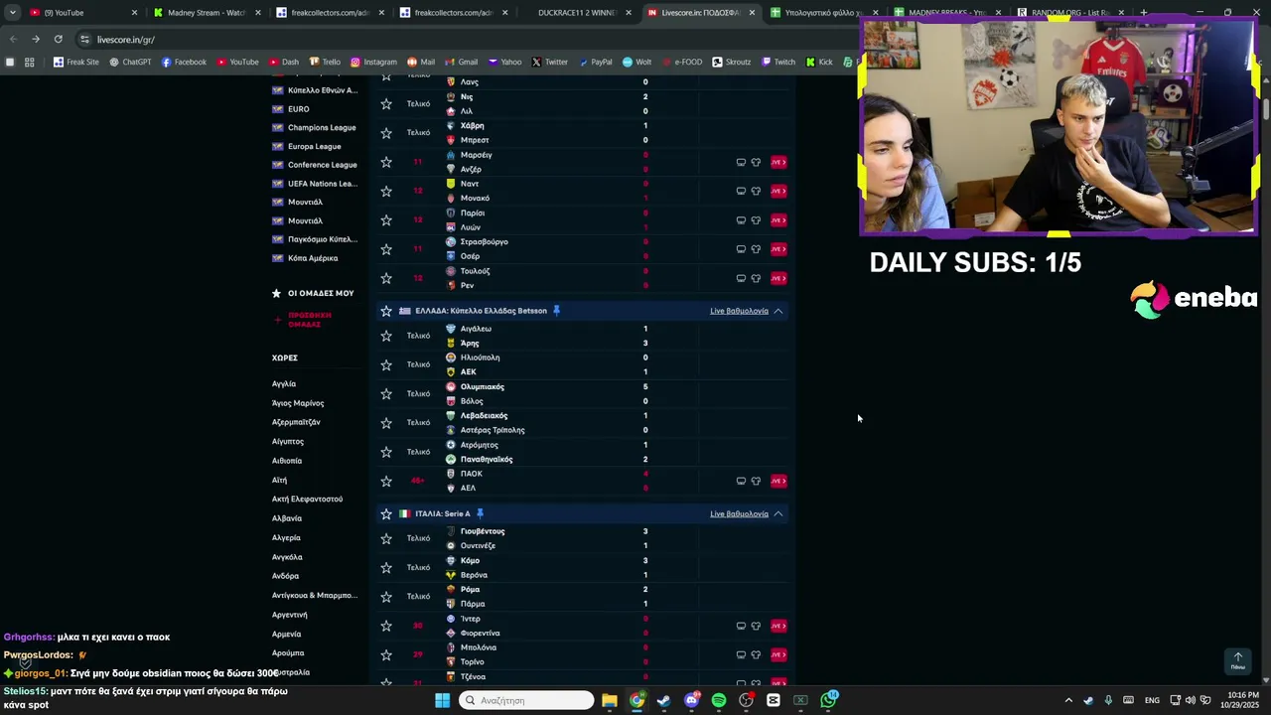
Task: Collapse the Serie A section chevron
Action: tap(778, 513)
